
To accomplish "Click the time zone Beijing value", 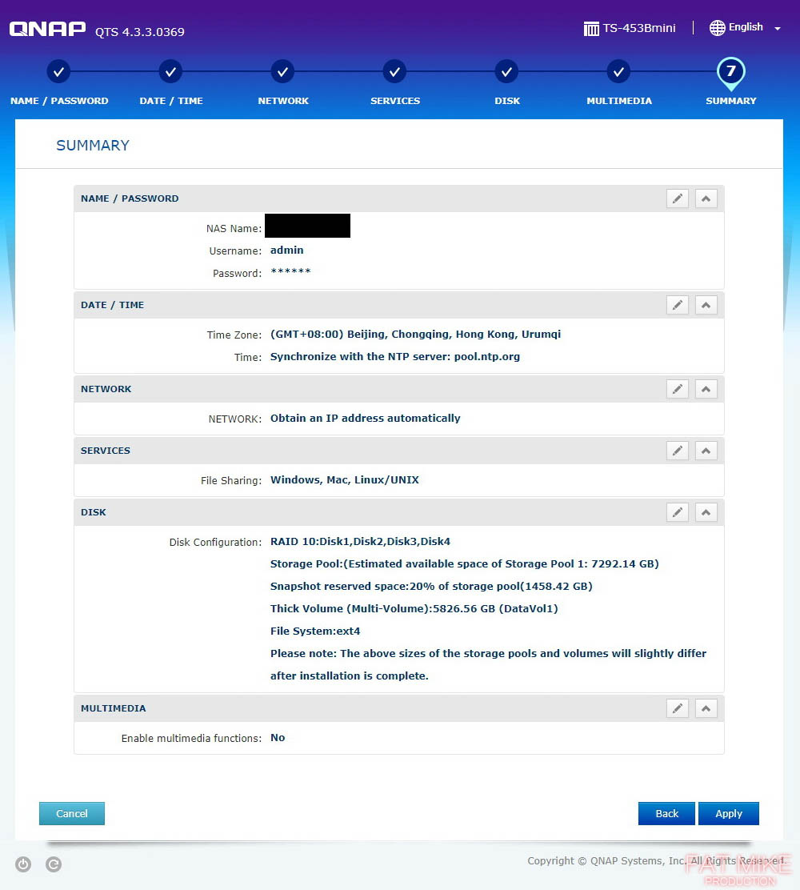I will tap(415, 335).
